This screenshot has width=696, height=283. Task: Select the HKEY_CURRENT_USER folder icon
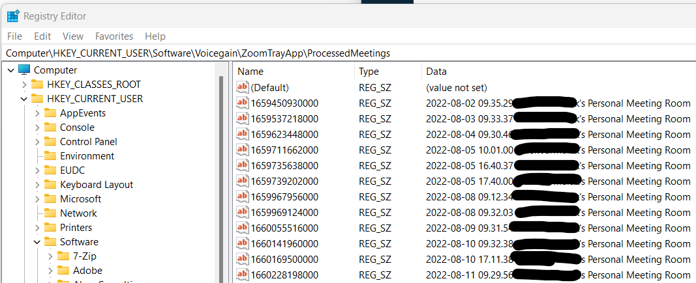pyautogui.click(x=37, y=98)
